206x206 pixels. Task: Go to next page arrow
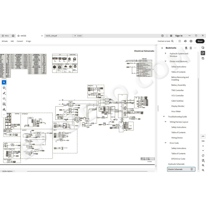(203, 151)
